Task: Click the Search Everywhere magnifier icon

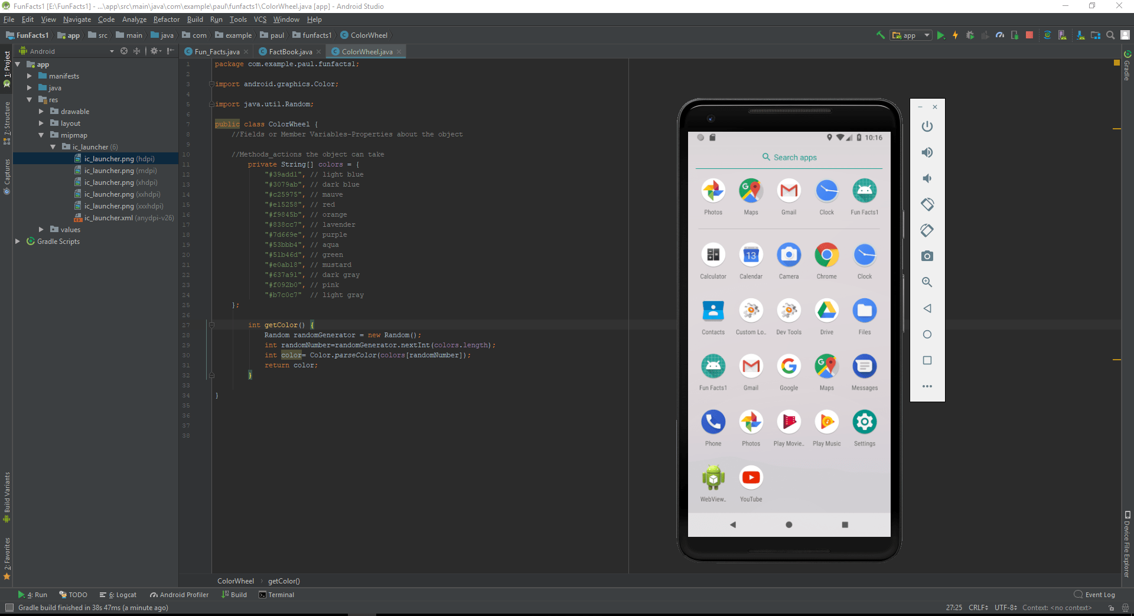Action: [x=1110, y=35]
